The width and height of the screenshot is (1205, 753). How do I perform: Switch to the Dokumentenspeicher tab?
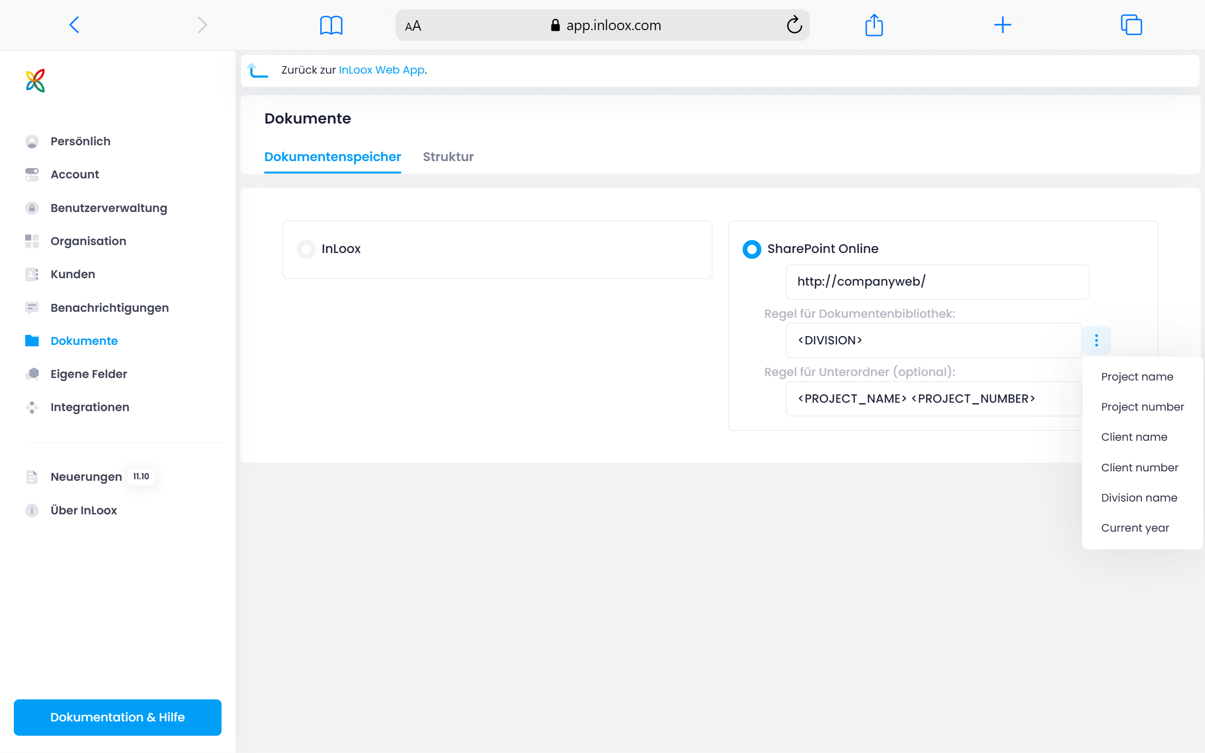pyautogui.click(x=332, y=157)
